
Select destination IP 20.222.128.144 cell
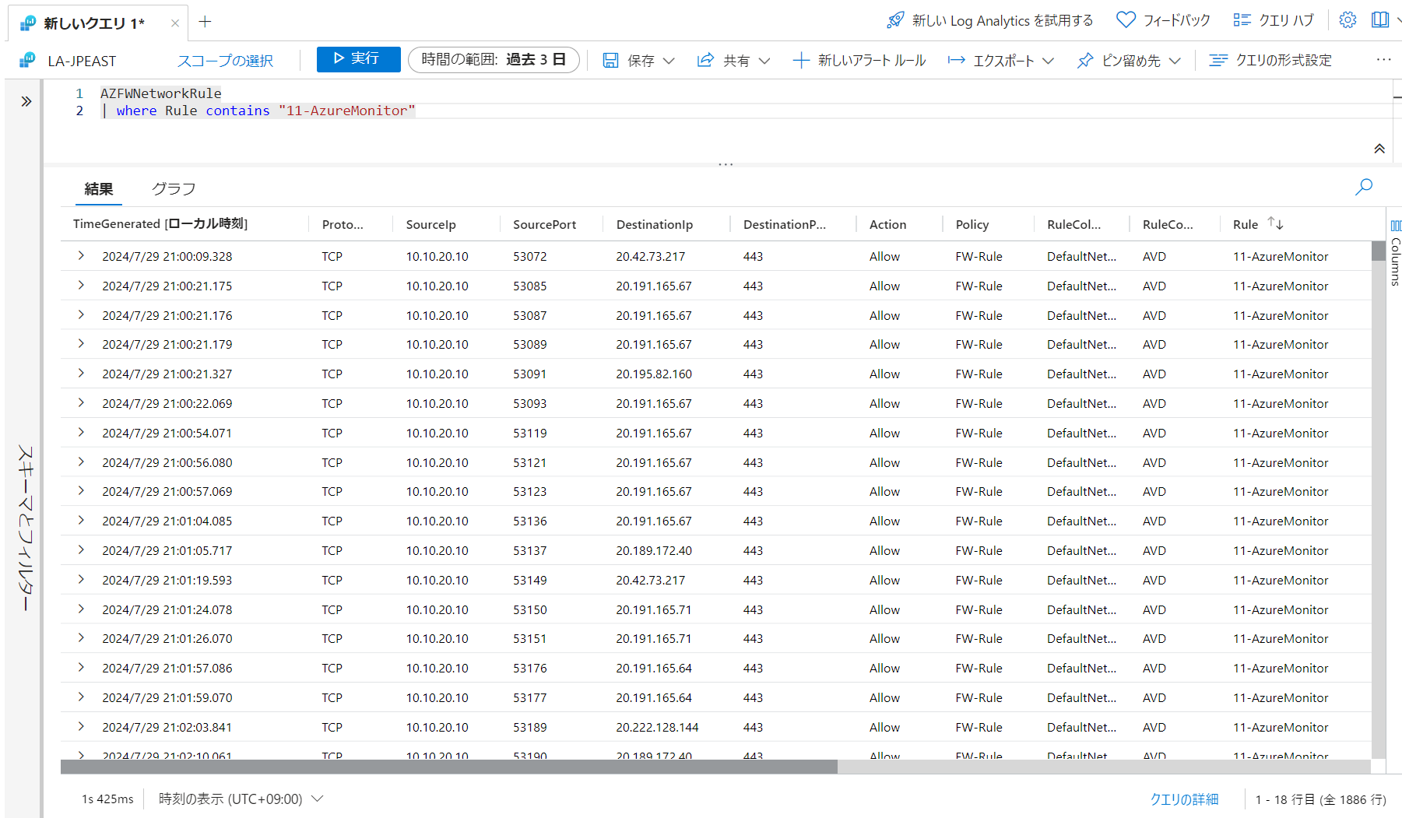[657, 727]
